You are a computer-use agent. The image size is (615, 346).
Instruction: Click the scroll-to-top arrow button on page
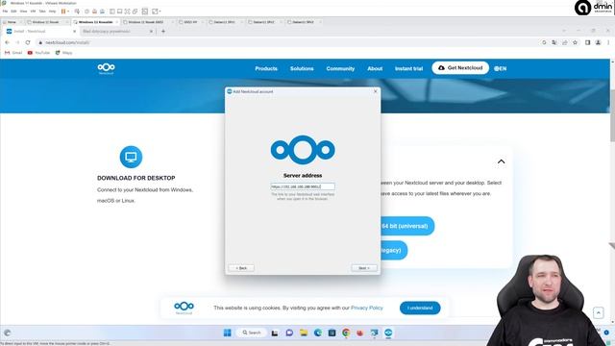point(598,312)
